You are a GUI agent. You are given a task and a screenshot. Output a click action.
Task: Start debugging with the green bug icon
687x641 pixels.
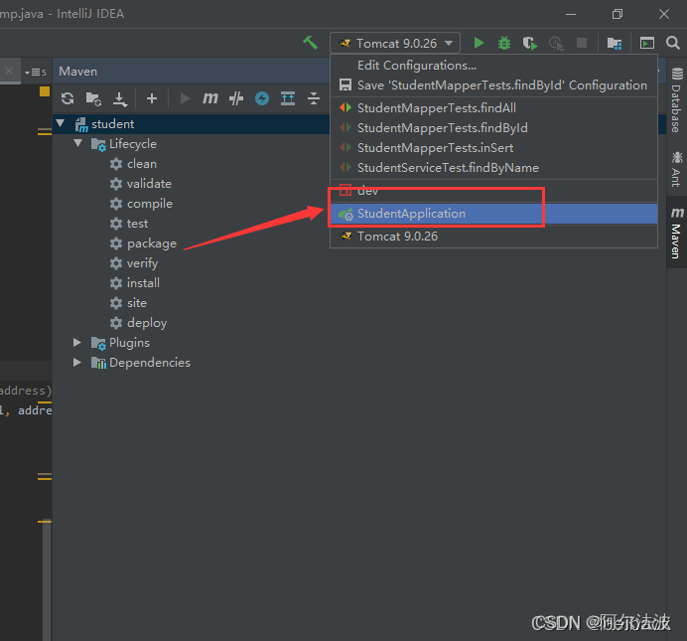(x=504, y=43)
